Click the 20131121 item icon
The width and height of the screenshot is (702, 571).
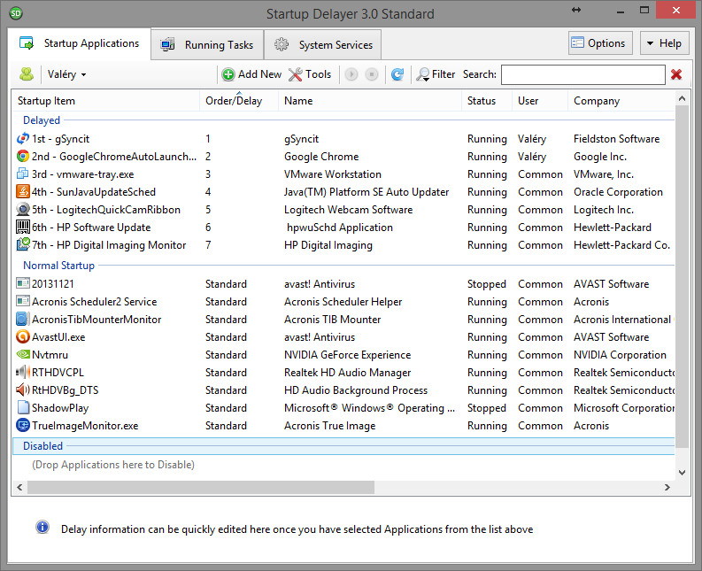23,283
